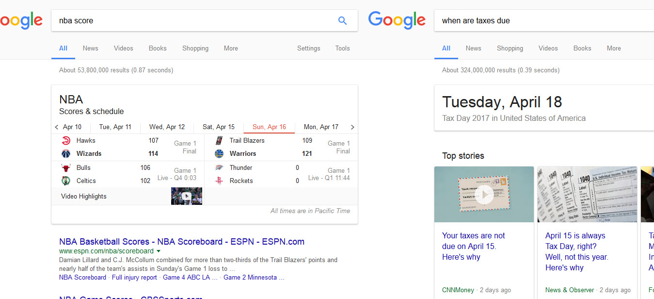Click the Hawks team logo
The image size is (654, 299).
pyautogui.click(x=66, y=141)
